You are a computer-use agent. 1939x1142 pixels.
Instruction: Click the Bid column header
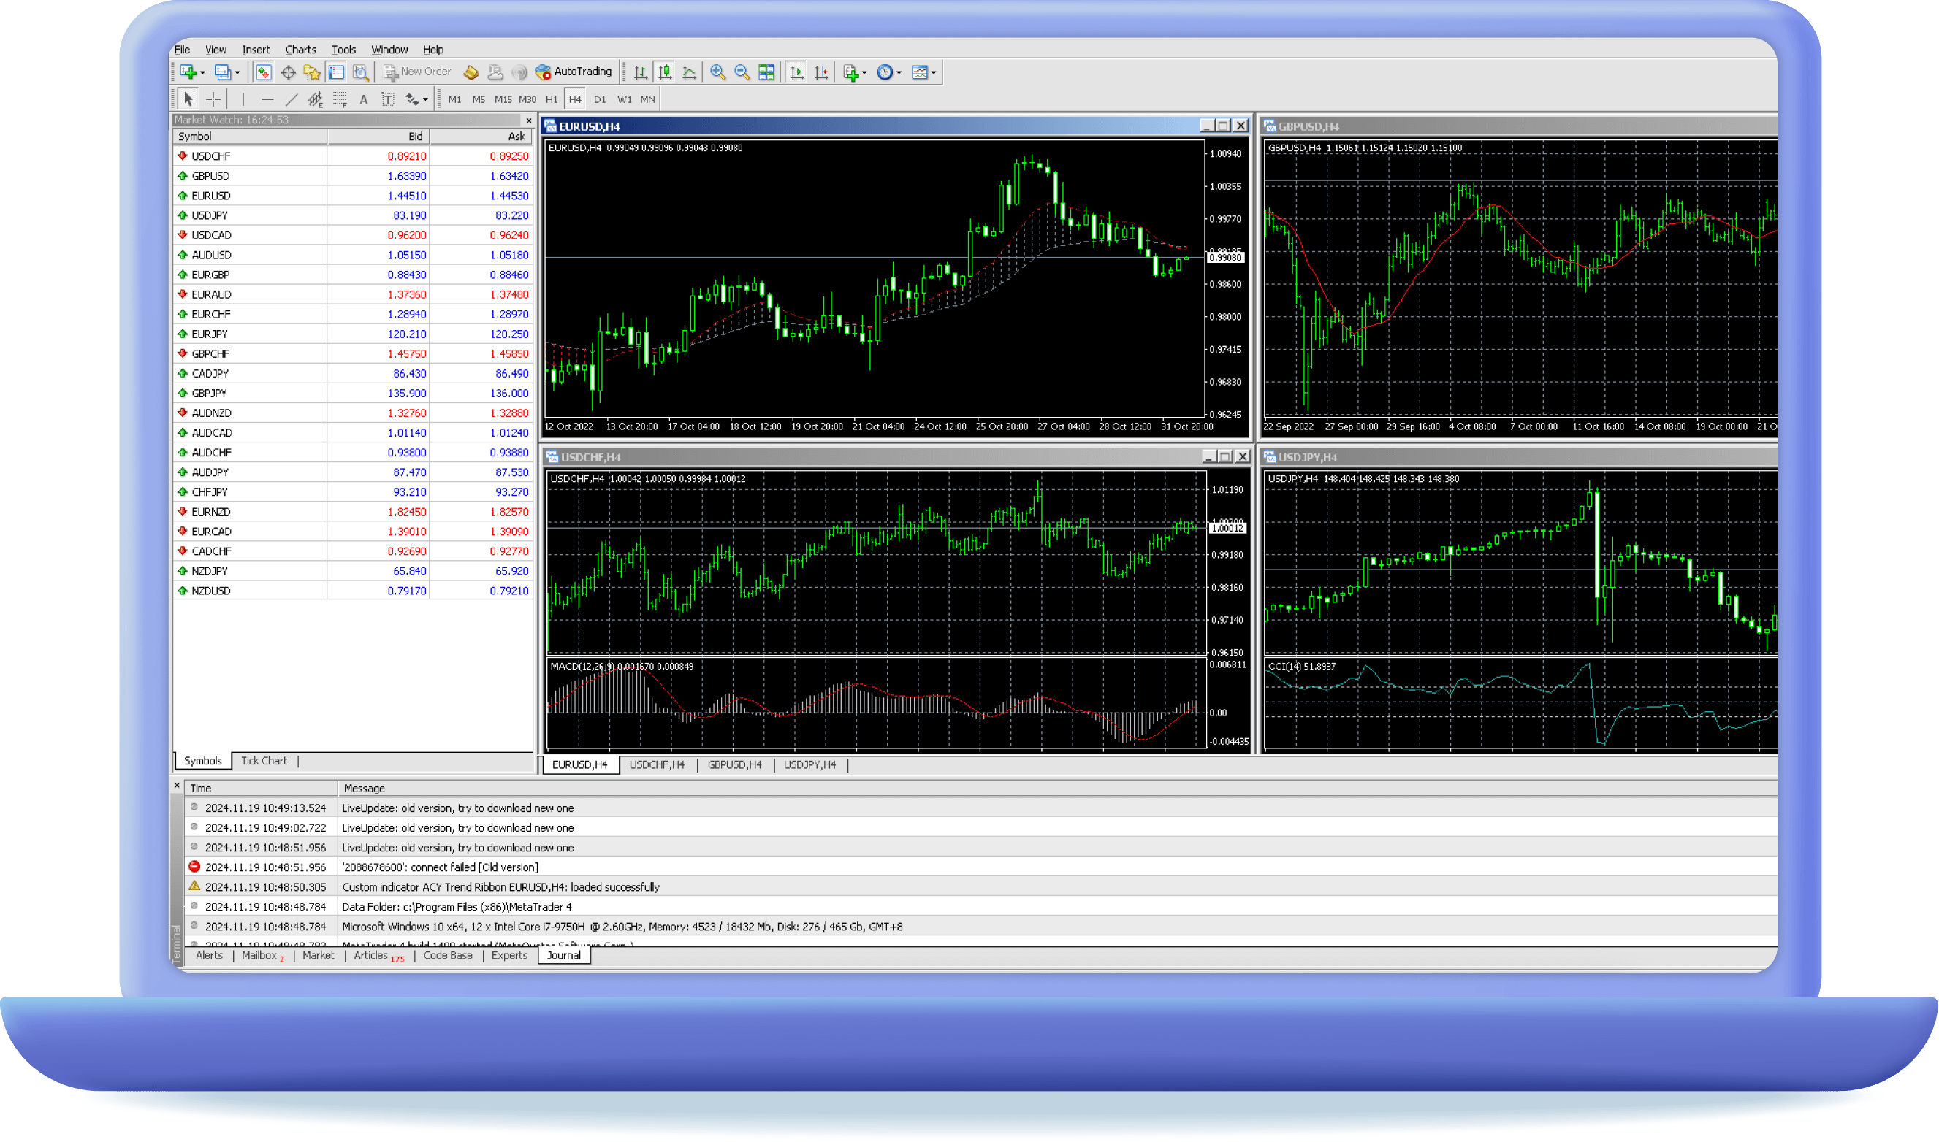point(378,137)
